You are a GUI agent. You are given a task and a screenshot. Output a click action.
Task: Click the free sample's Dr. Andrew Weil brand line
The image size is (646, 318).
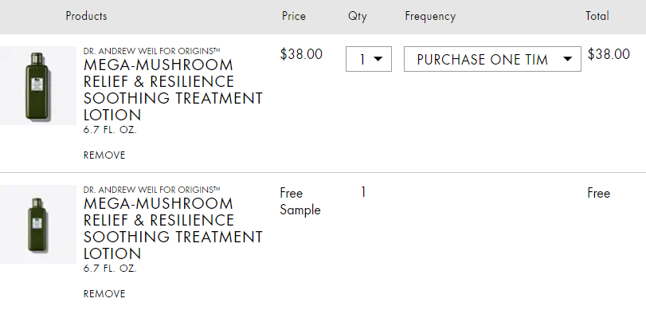pos(152,190)
